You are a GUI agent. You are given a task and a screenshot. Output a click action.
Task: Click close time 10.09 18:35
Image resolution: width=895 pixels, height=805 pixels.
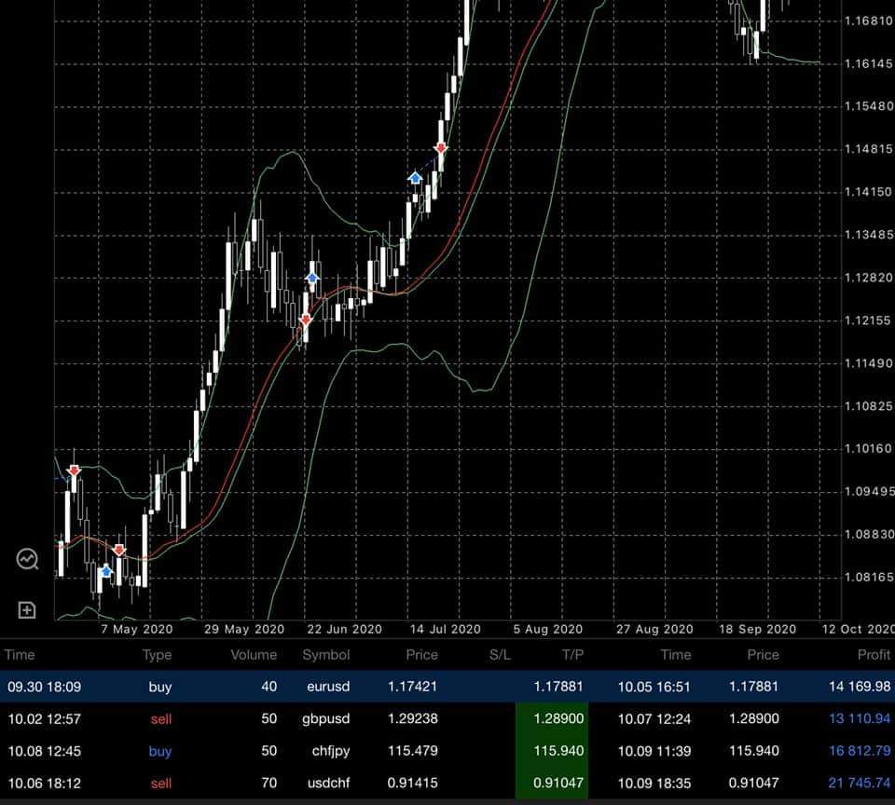[x=654, y=783]
